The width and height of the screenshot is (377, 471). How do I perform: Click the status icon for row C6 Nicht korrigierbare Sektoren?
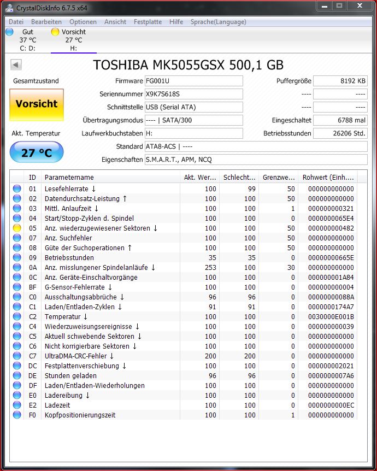click(17, 346)
